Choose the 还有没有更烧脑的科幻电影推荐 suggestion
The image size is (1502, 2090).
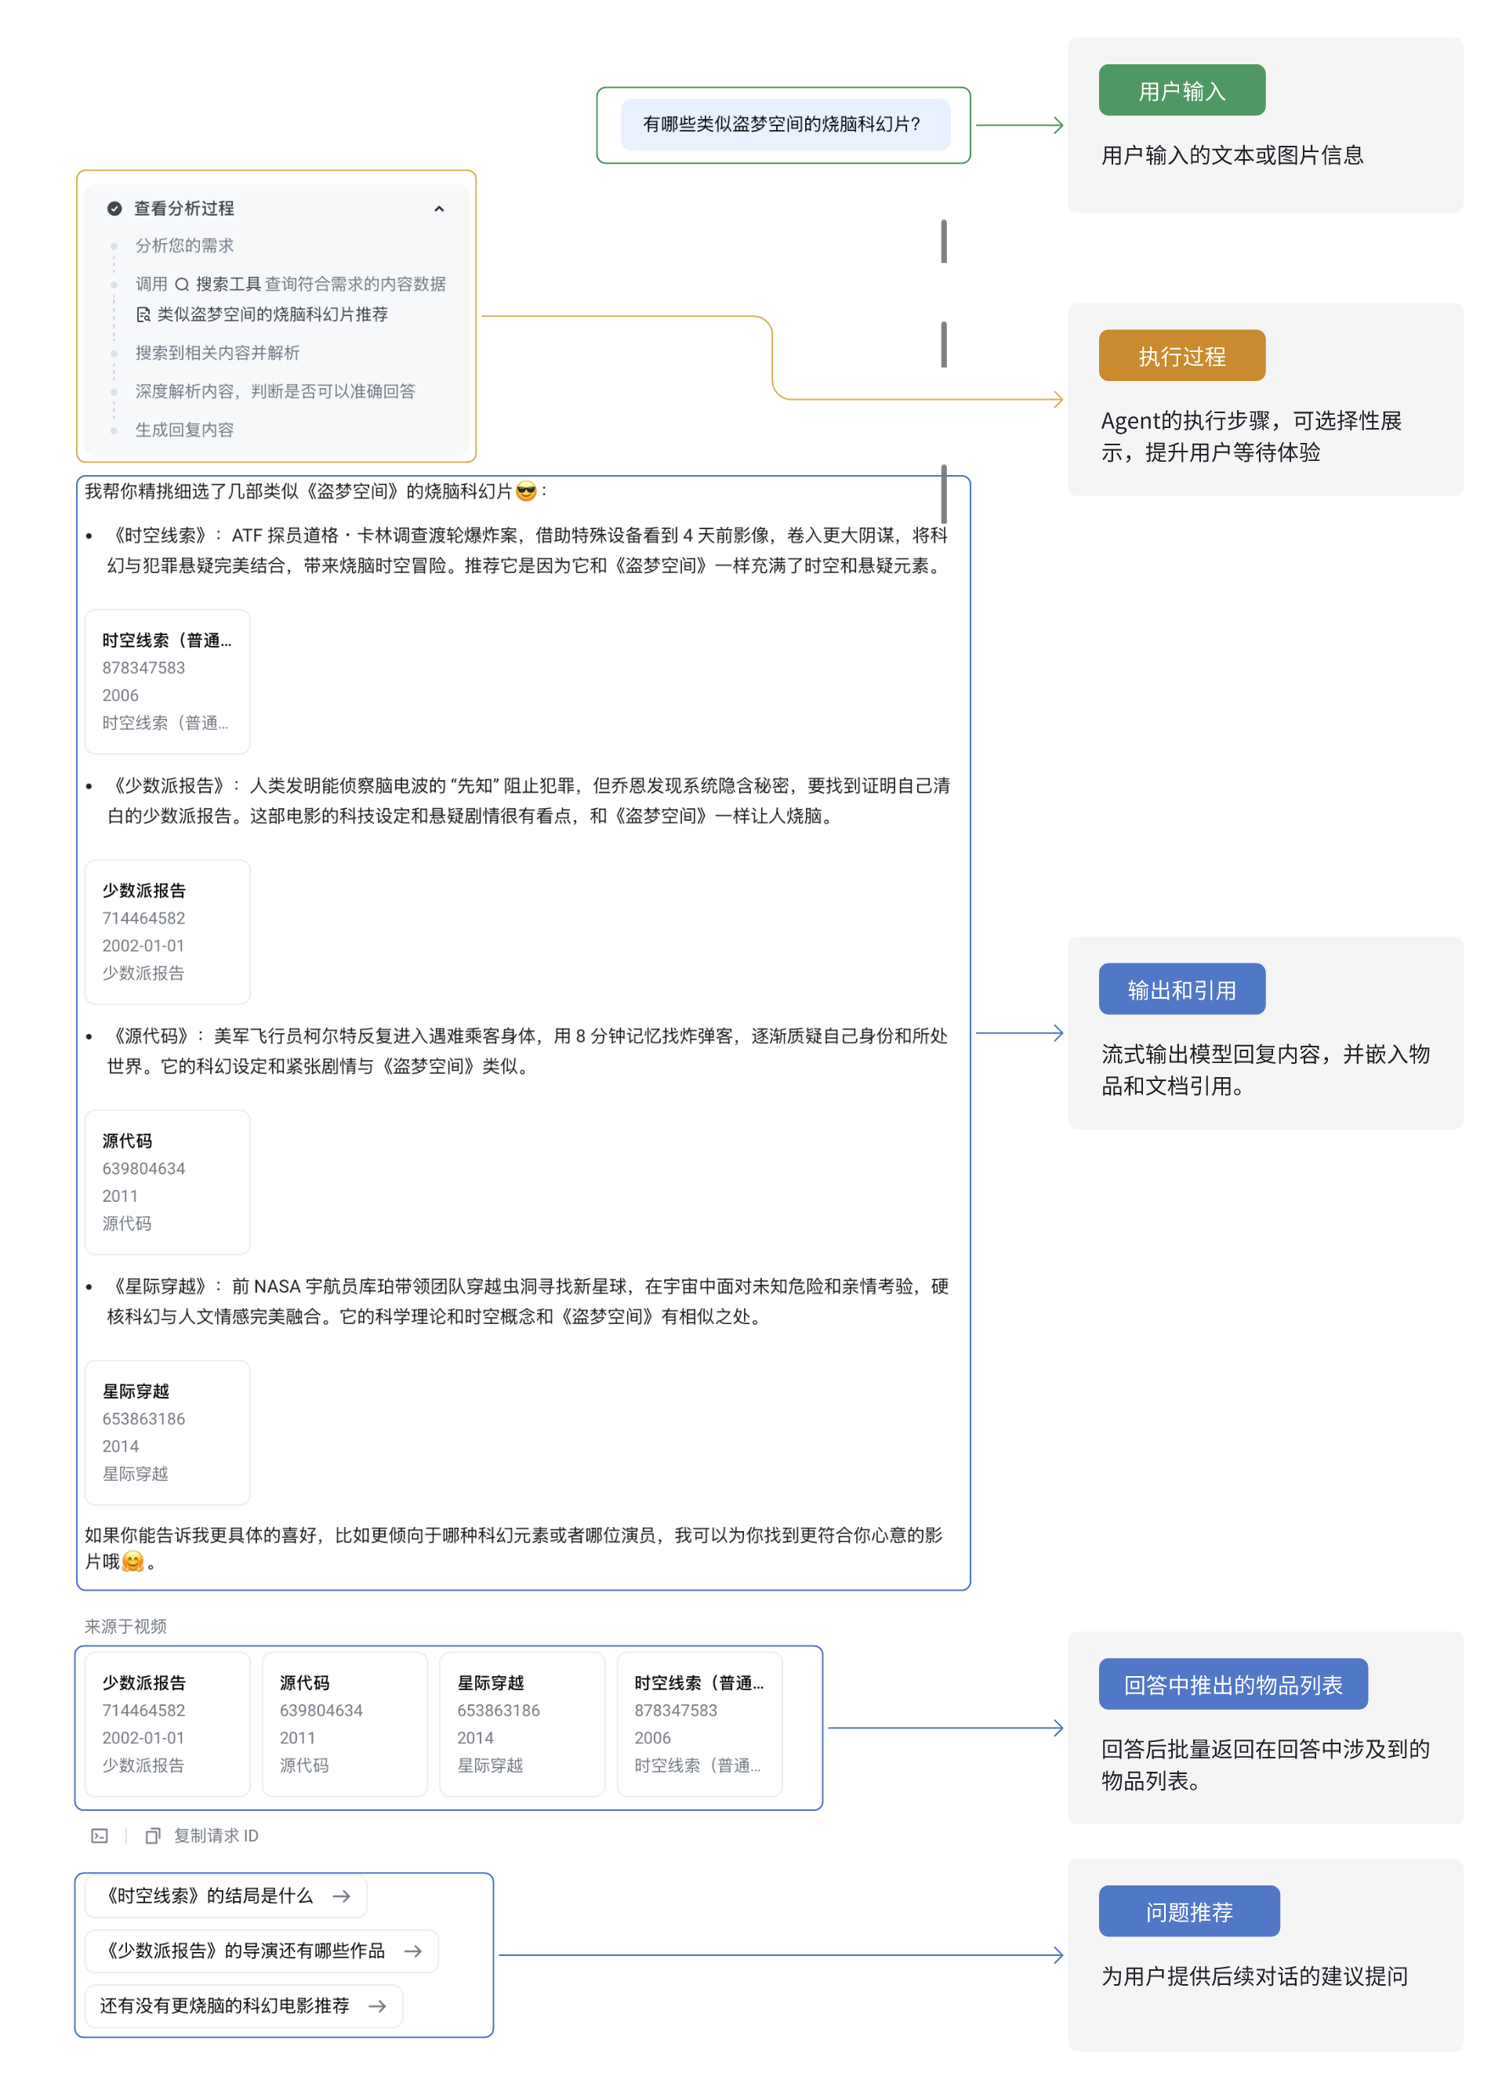tap(243, 2007)
